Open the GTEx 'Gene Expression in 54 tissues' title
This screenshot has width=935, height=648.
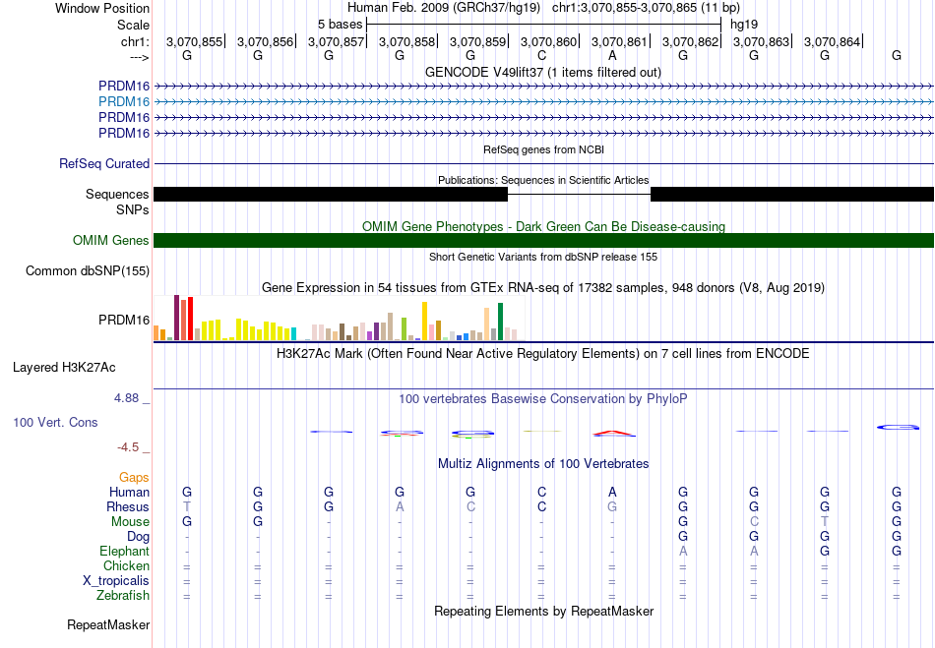point(543,288)
